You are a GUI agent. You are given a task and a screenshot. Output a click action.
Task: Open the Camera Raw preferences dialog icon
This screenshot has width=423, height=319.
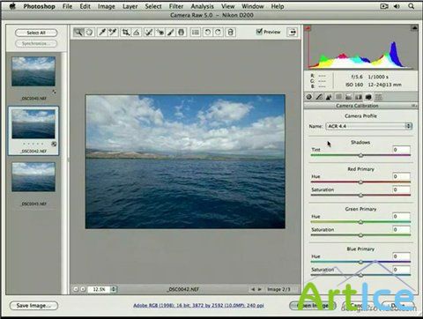(196, 32)
